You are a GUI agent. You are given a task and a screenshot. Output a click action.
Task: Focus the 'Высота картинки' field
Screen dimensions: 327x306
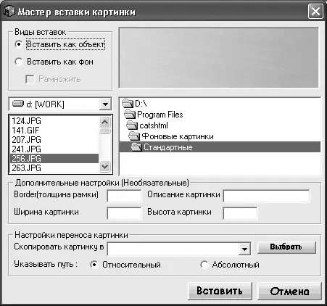pyautogui.click(x=240, y=213)
